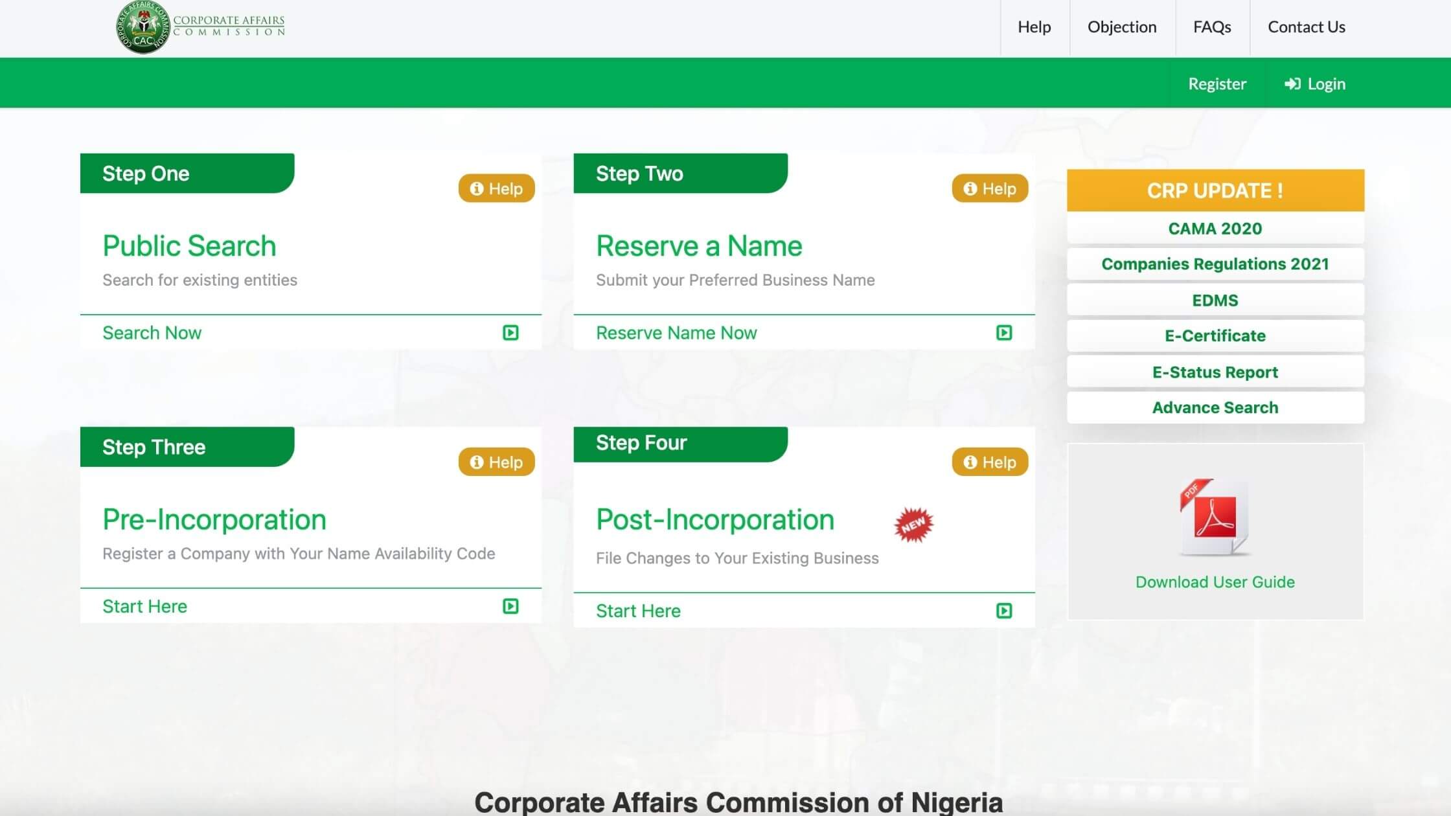Open Help for Step Three
The height and width of the screenshot is (816, 1451).
tap(497, 462)
